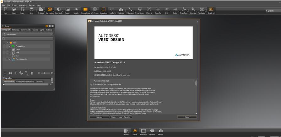Image resolution: width=281 pixels, height=137 pixels.
Task: Click the Isolate toolbar icon
Action: tap(76, 11)
